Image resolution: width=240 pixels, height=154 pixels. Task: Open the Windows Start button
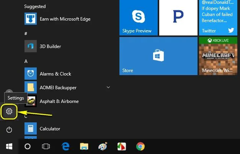(x=9, y=146)
